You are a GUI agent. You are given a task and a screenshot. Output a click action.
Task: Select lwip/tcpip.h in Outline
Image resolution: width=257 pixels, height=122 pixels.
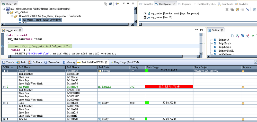225,47
